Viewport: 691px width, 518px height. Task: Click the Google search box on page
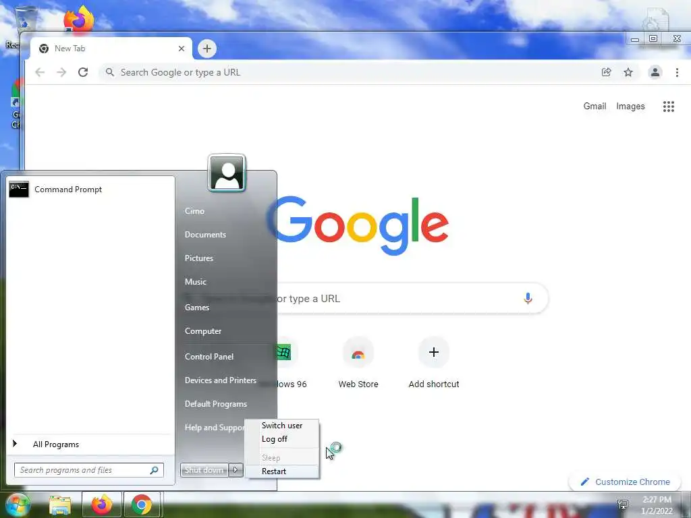(412, 298)
